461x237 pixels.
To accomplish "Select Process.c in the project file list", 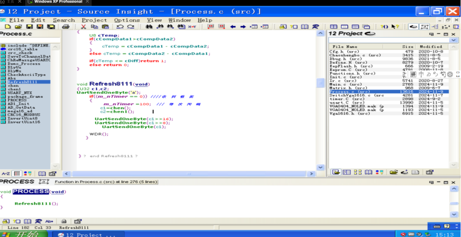I will [x=349, y=91].
